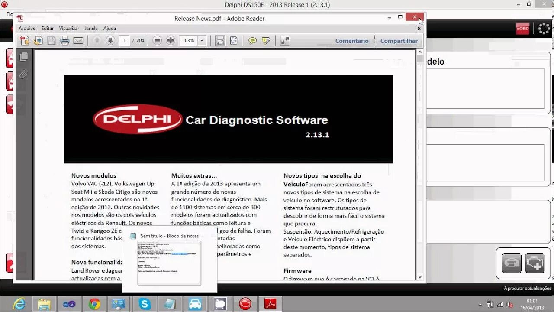Click the engine plus button in Delphi window
Viewport: 554px width, 312px height.
(x=535, y=263)
